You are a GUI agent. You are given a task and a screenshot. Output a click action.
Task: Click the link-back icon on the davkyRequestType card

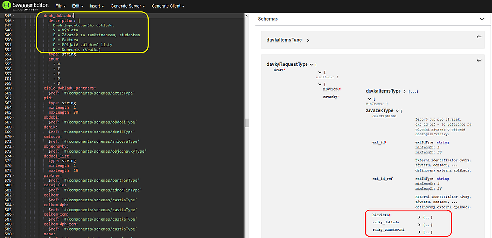[x=479, y=60]
